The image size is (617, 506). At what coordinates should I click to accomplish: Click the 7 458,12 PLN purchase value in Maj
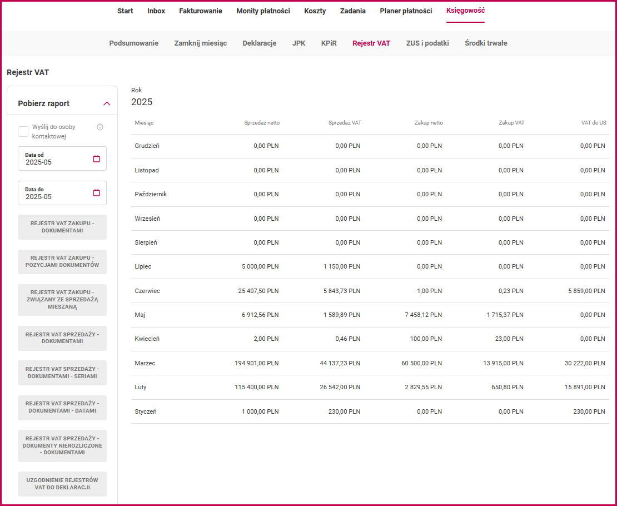pyautogui.click(x=424, y=315)
